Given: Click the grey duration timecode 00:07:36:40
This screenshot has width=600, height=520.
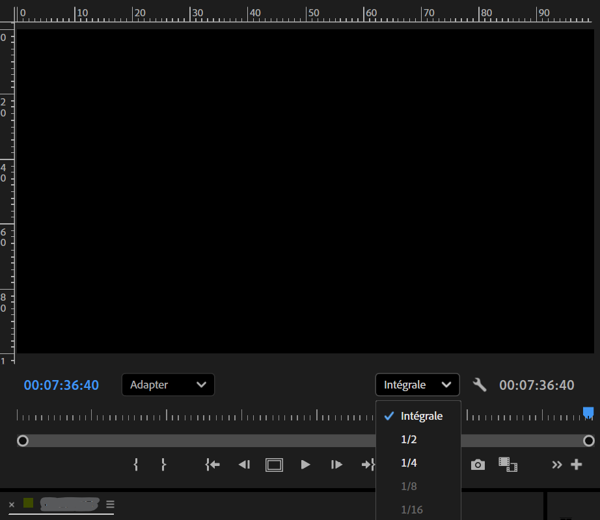Looking at the screenshot, I should [x=536, y=385].
